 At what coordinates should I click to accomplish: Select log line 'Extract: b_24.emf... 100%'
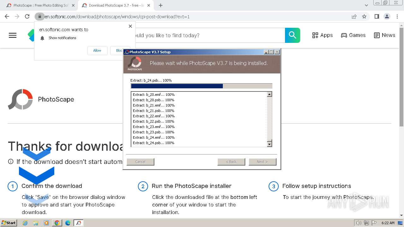click(x=154, y=137)
